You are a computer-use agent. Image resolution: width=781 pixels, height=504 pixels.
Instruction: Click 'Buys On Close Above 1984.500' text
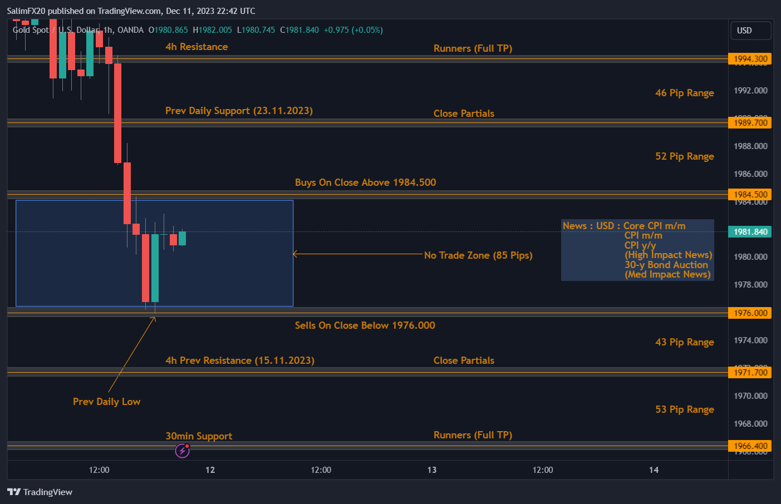pyautogui.click(x=366, y=182)
